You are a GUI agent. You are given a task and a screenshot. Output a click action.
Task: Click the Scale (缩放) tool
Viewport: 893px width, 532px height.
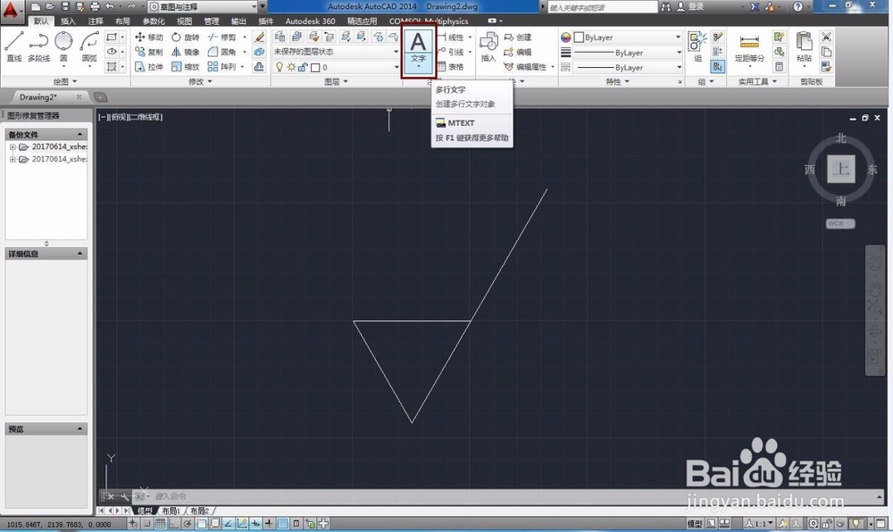click(x=186, y=67)
